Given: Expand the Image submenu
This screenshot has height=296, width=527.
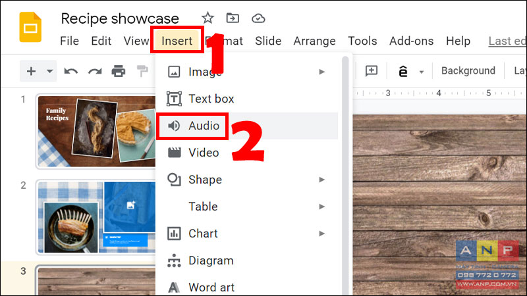Looking at the screenshot, I should (x=247, y=72).
